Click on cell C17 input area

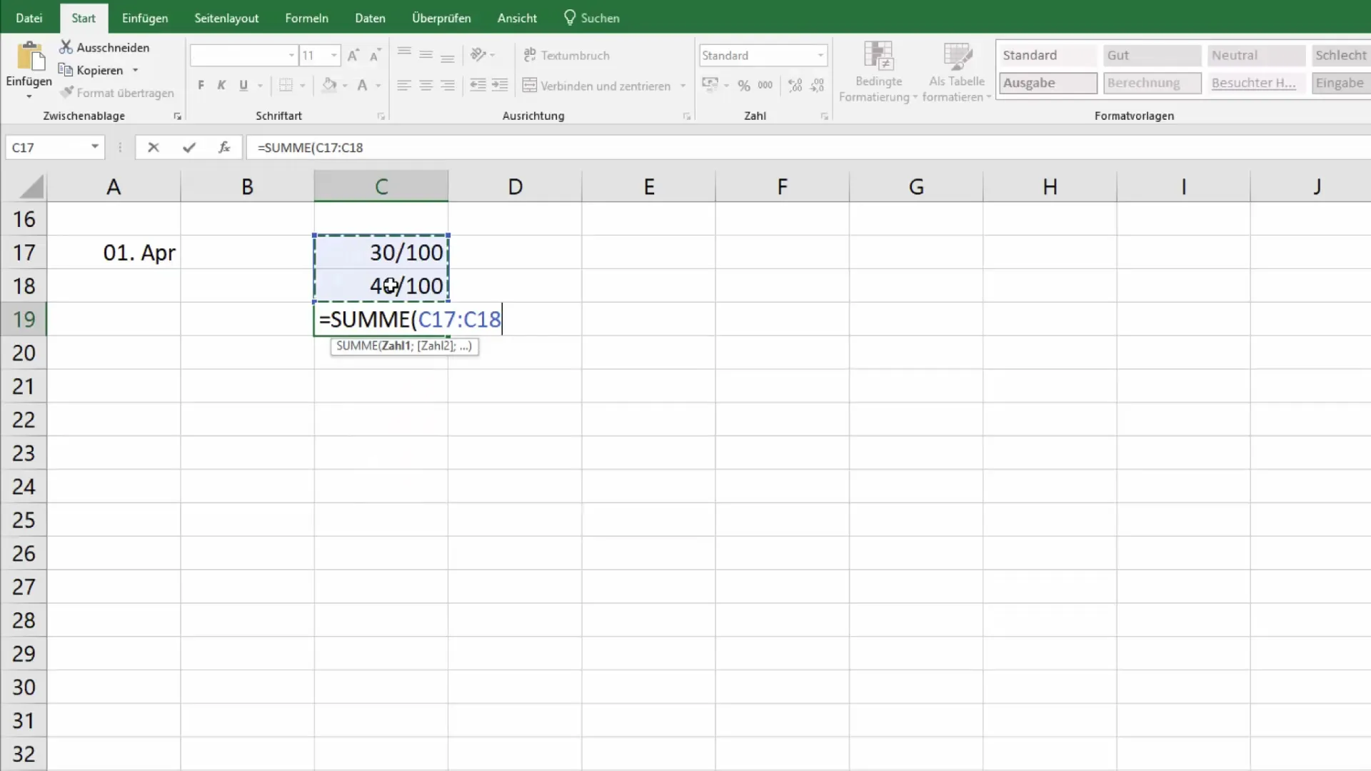[x=381, y=252]
